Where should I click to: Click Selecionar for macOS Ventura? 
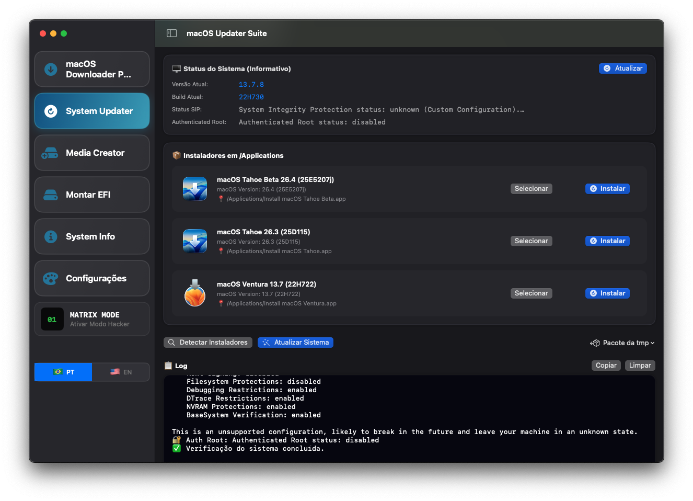(x=531, y=293)
